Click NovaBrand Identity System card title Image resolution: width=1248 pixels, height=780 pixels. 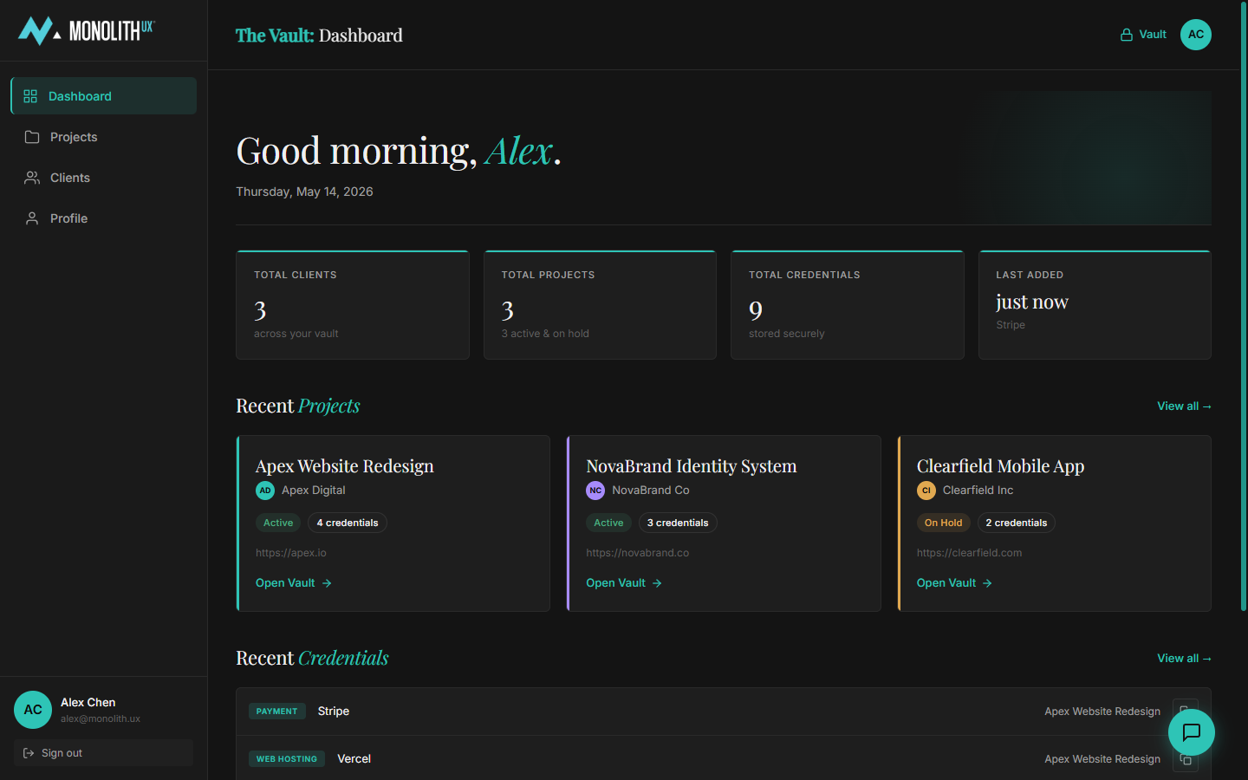tap(691, 466)
